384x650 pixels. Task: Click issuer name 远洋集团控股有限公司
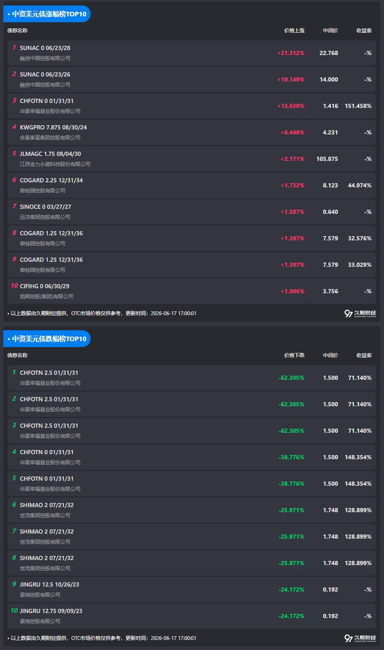click(45, 217)
